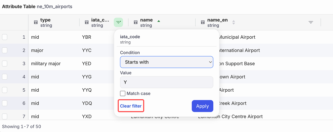This screenshot has height=132, width=333.
Task: Click the Apply button
Action: point(202,106)
